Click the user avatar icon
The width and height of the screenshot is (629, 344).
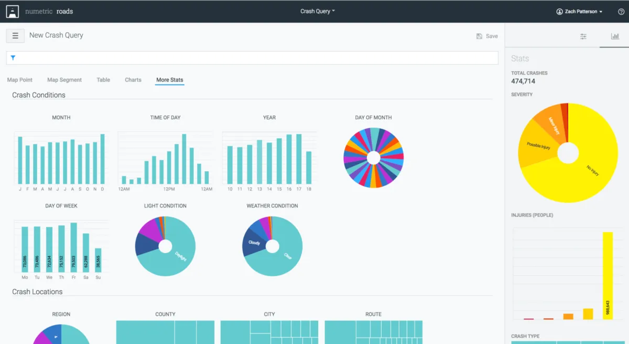560,12
